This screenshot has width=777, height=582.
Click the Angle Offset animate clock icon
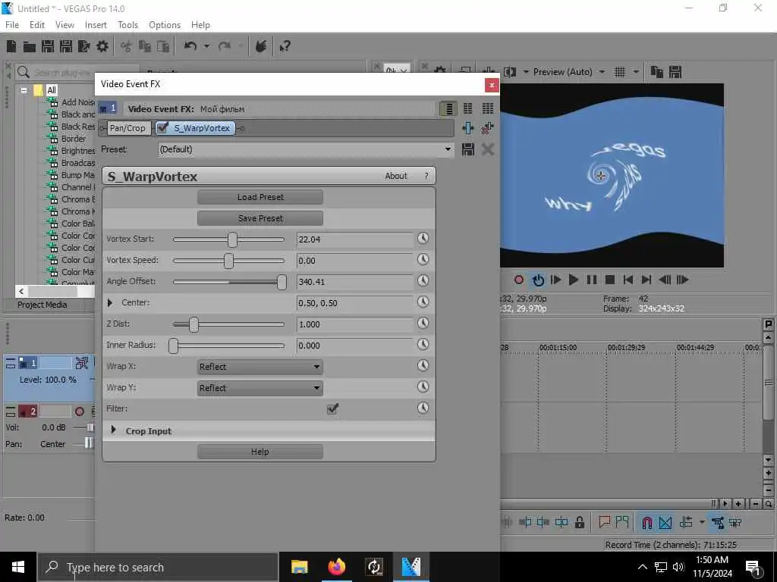[x=423, y=281]
